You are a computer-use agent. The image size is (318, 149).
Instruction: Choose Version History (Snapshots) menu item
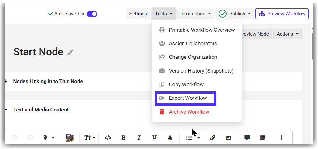click(x=201, y=71)
